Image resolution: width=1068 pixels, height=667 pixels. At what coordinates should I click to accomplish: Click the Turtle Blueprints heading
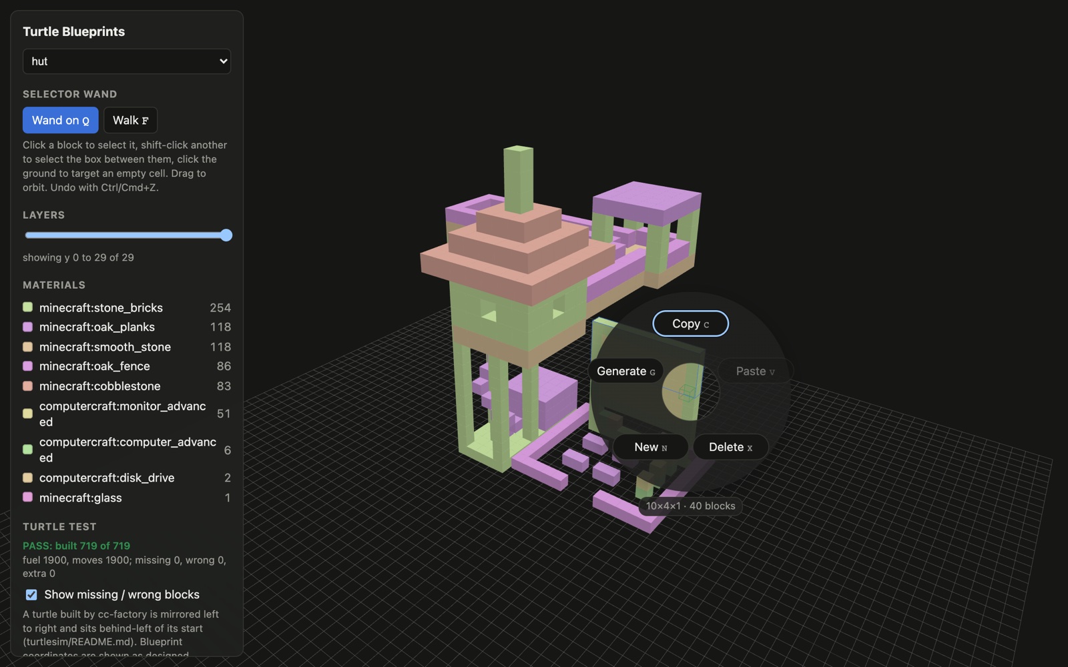point(73,31)
